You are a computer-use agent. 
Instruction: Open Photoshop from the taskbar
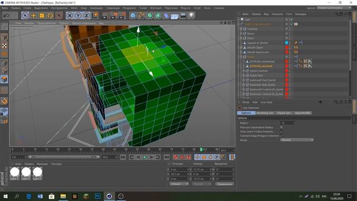(x=98, y=196)
